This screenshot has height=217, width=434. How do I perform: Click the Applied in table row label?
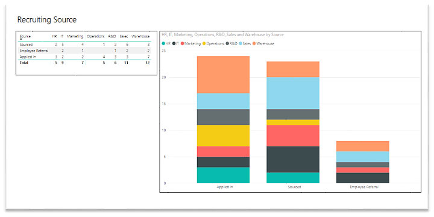[x=26, y=57]
